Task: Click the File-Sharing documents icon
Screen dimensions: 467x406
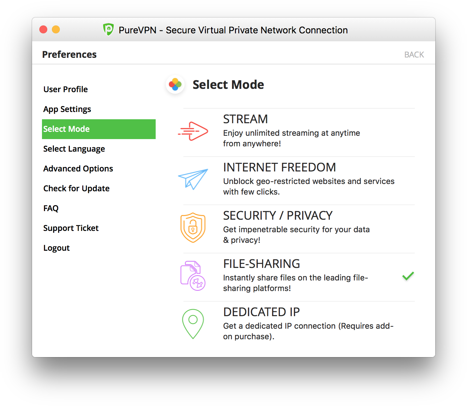Action: [x=193, y=276]
